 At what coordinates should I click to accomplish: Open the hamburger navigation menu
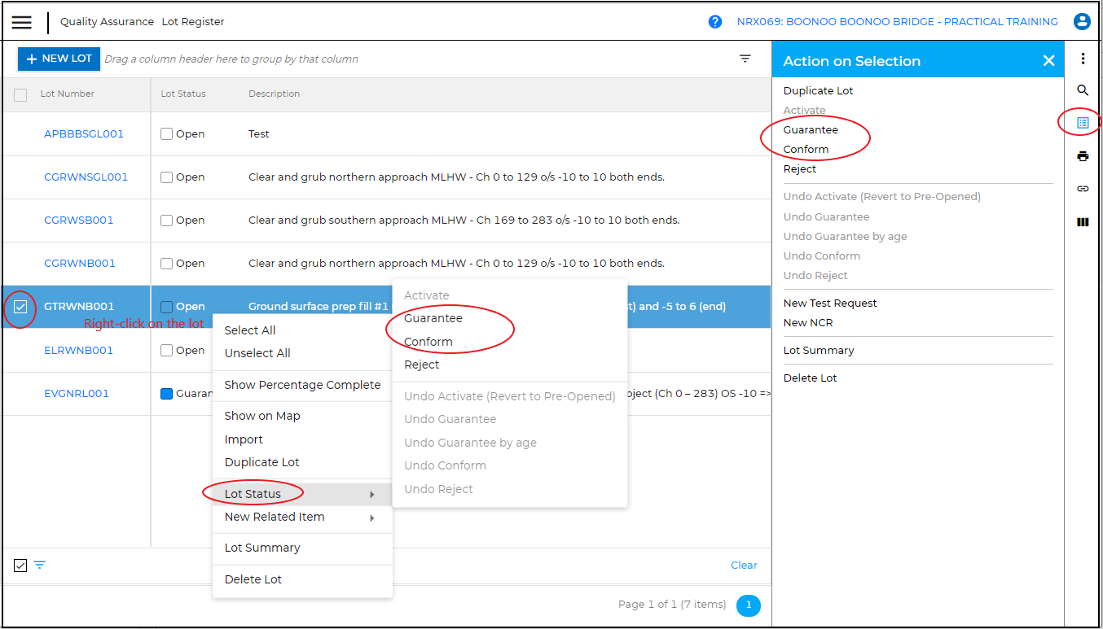coord(22,22)
